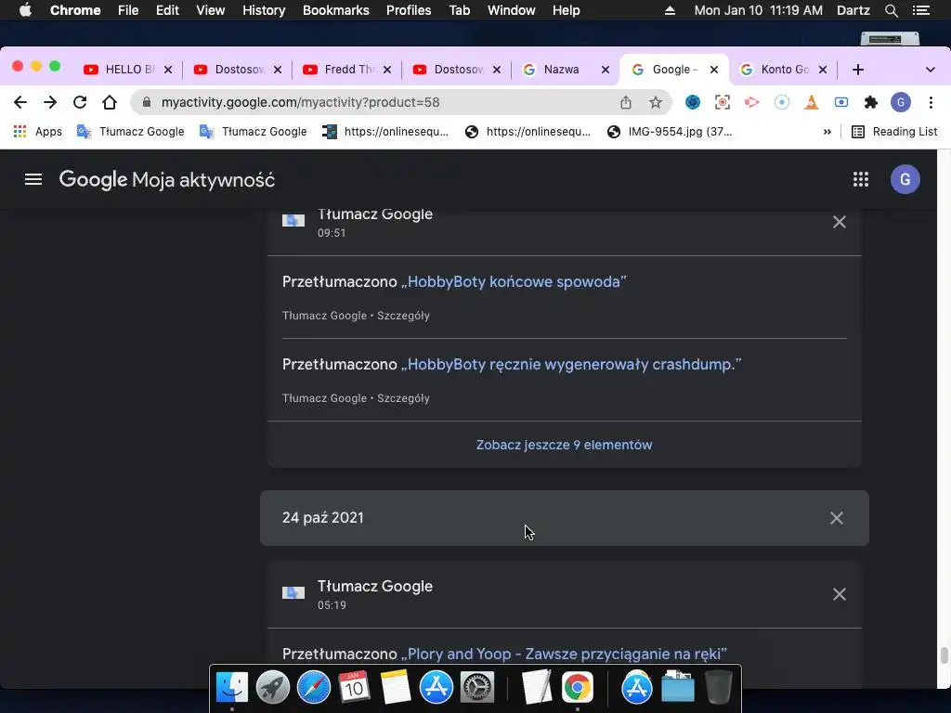Click the screenshot capture extension icon
The height and width of the screenshot is (713, 951).
[723, 102]
